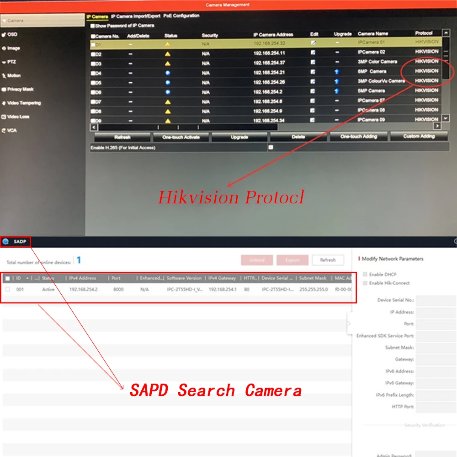
Task: Click the Upgrade button below the list
Action: point(239,137)
